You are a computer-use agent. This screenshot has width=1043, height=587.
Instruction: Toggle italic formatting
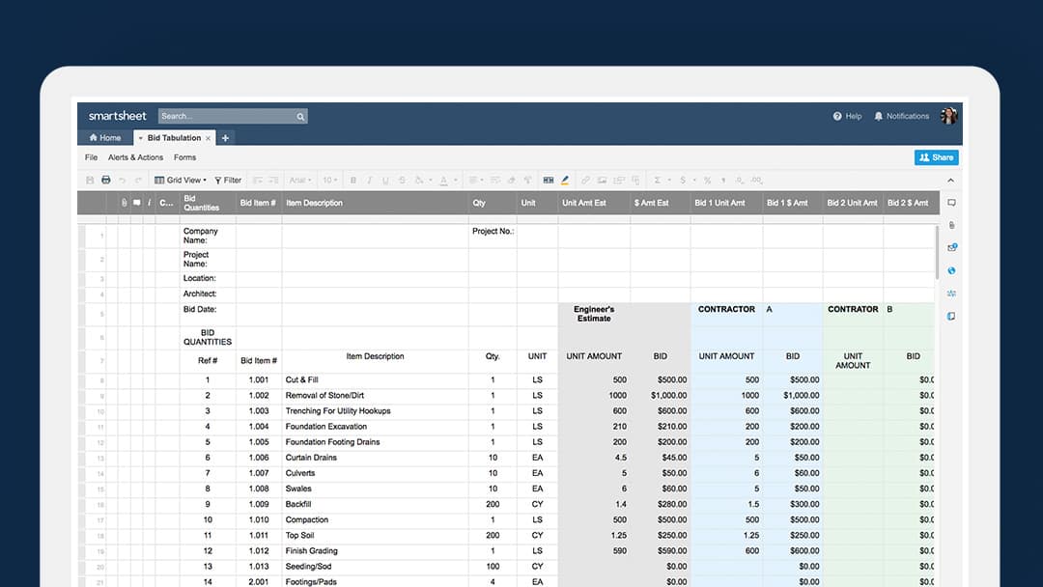pyautogui.click(x=370, y=181)
